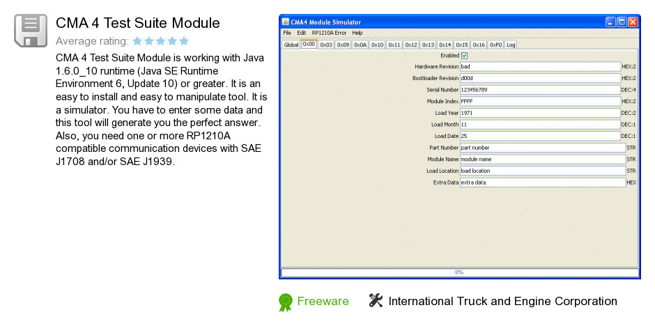Select the 0x16 tab

tap(479, 45)
